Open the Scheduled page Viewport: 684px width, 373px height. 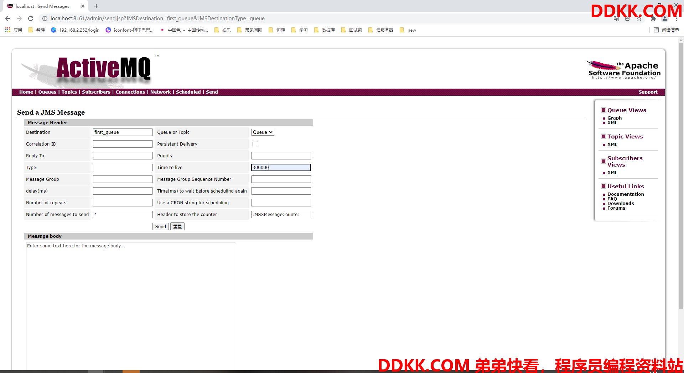[x=188, y=92]
